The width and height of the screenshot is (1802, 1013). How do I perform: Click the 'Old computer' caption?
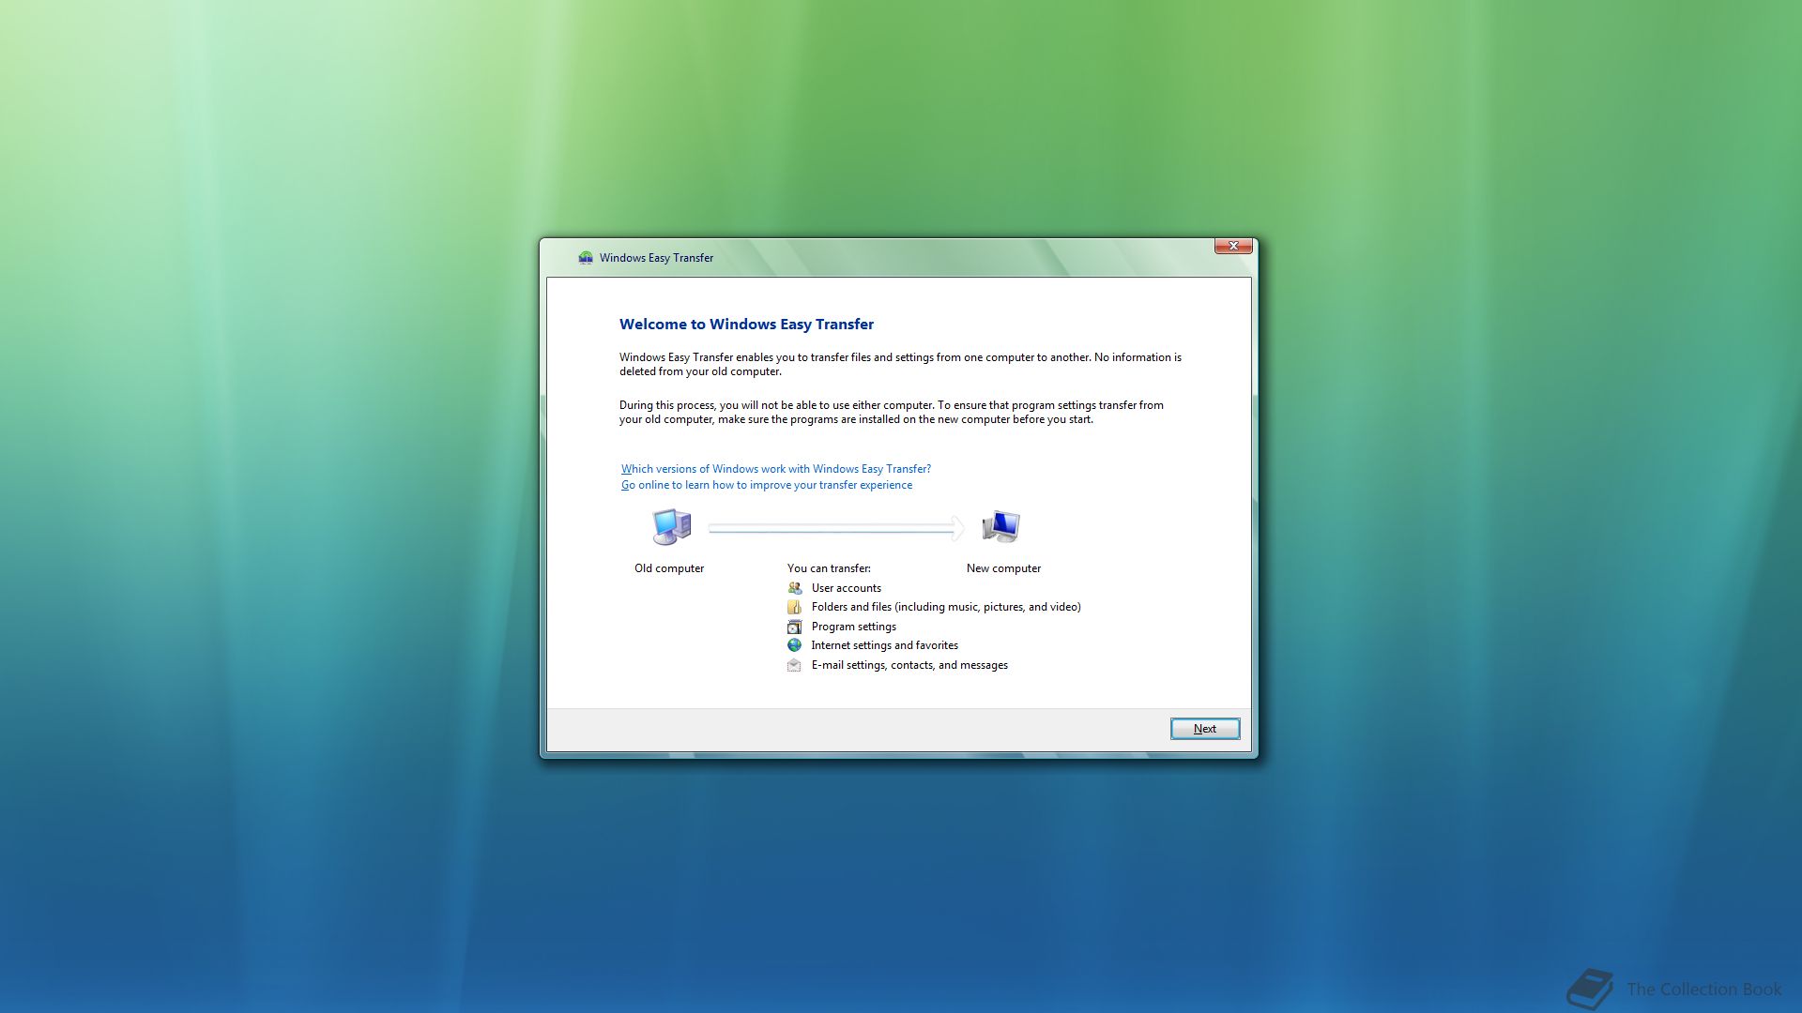pyautogui.click(x=669, y=568)
